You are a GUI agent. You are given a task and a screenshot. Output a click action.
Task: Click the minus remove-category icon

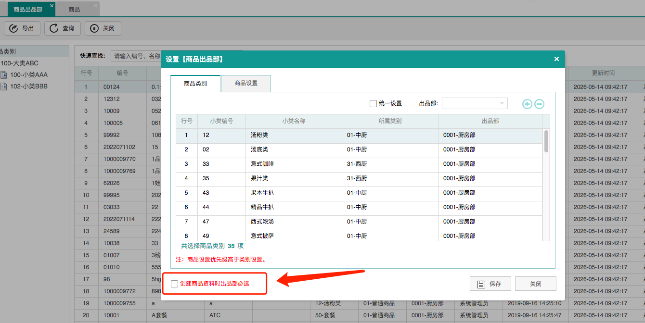click(x=540, y=104)
